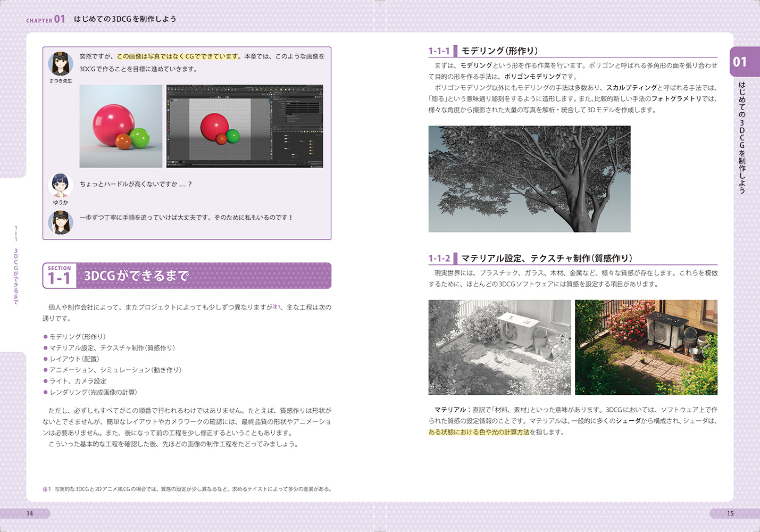Click the ゆうか character avatar
The width and height of the screenshot is (760, 532).
(60, 185)
